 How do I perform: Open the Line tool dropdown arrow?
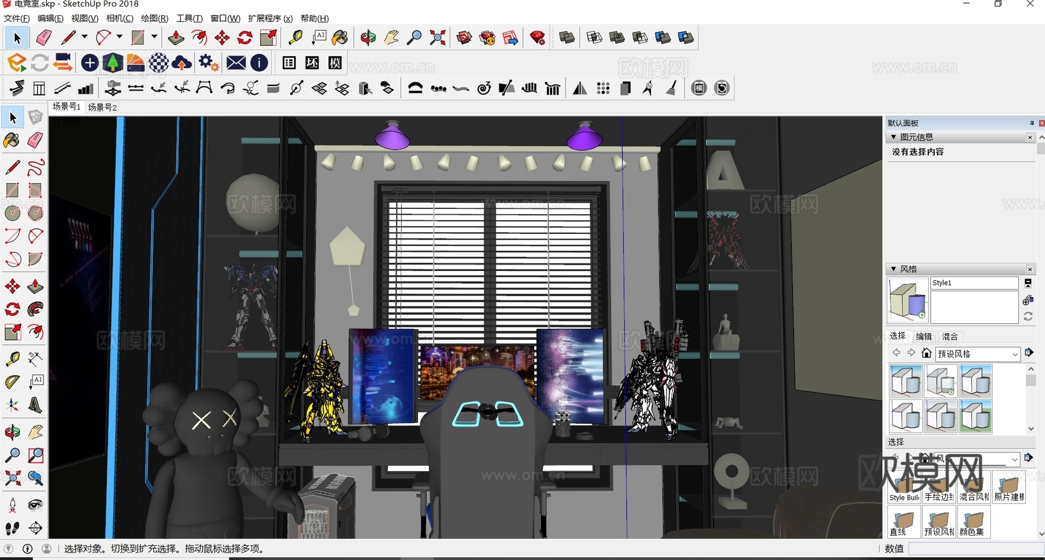pyautogui.click(x=84, y=37)
